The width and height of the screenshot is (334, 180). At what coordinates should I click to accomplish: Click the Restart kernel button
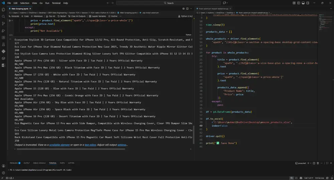[x=62, y=16]
